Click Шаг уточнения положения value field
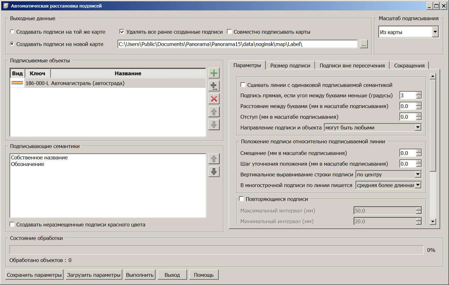Viewport: 449px width, 285px height. point(408,164)
